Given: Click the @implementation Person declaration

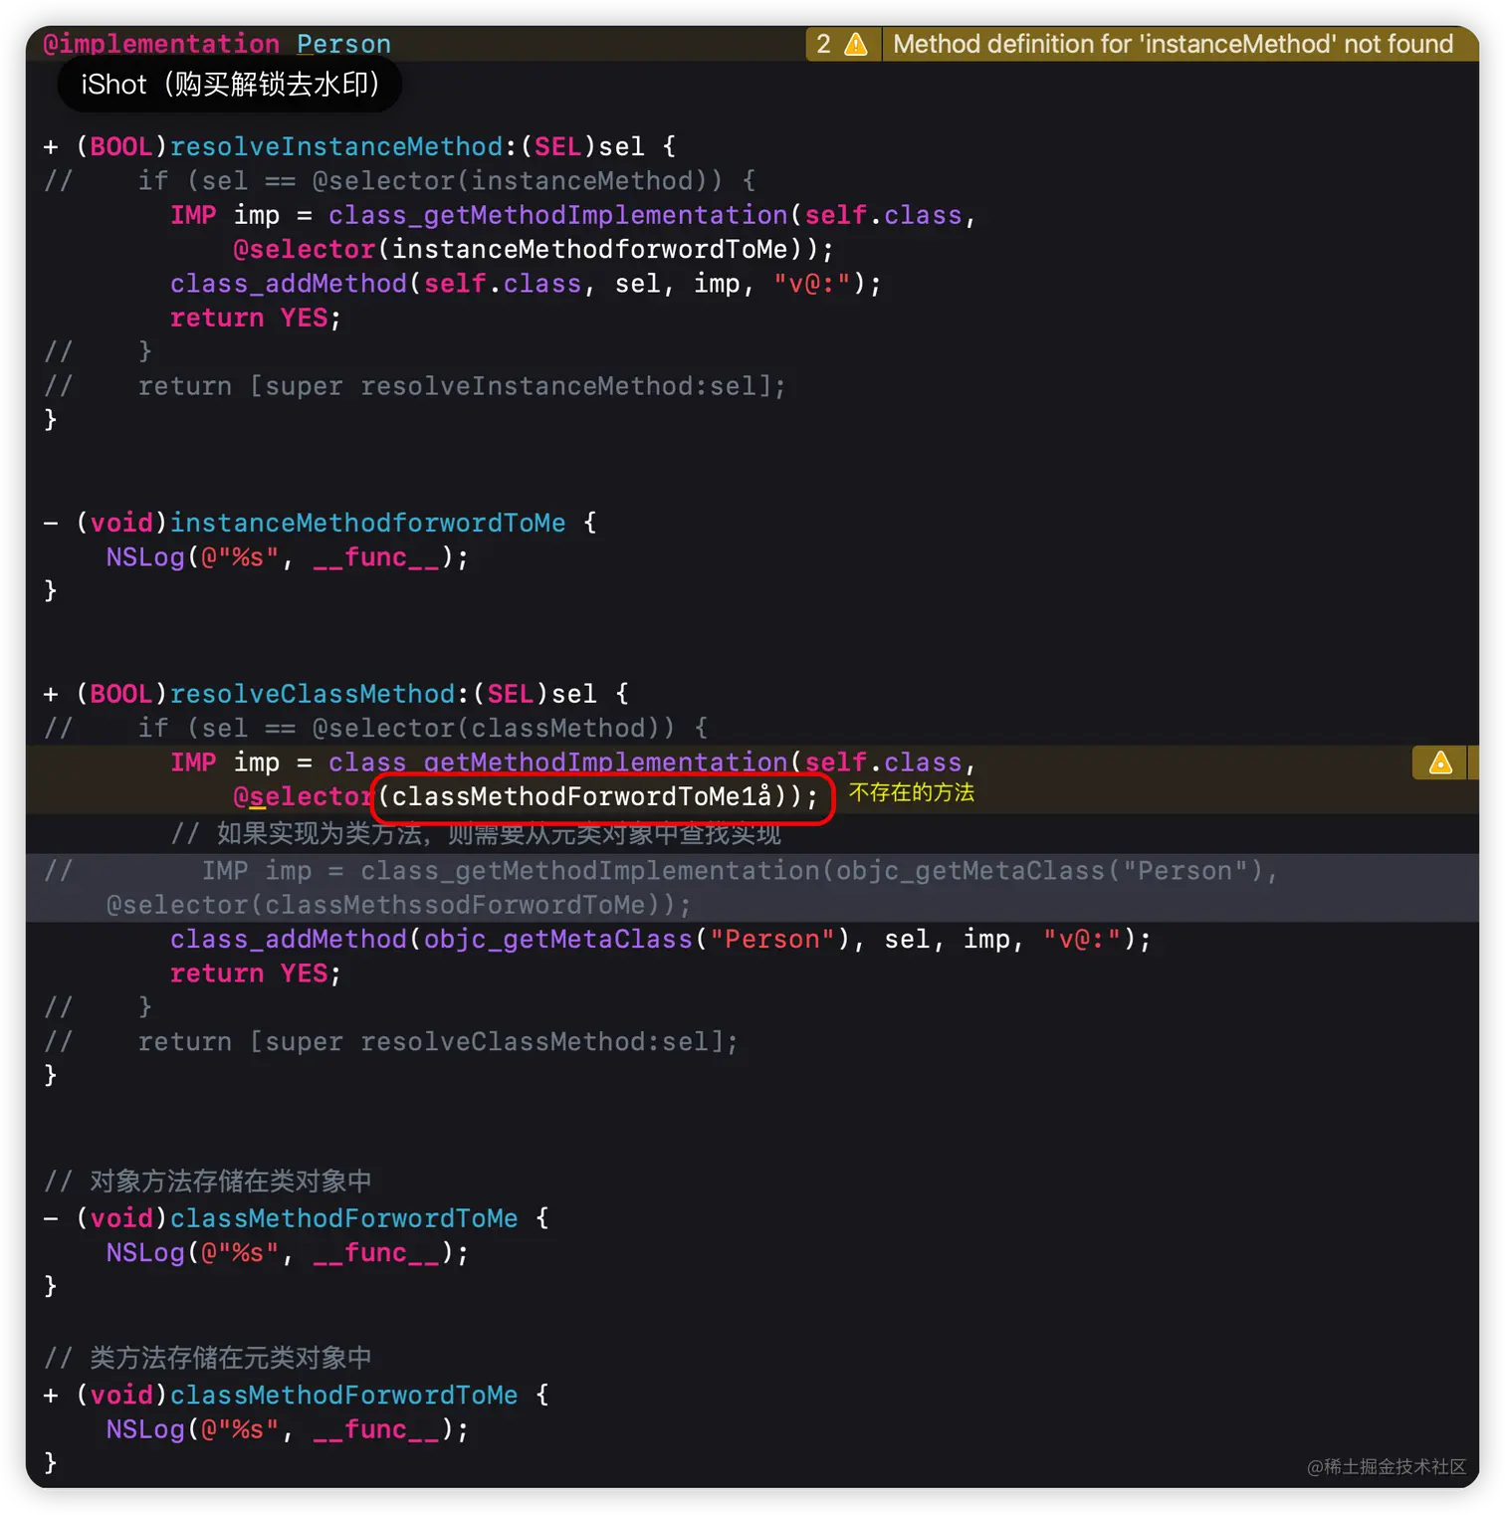Looking at the screenshot, I should tap(214, 44).
